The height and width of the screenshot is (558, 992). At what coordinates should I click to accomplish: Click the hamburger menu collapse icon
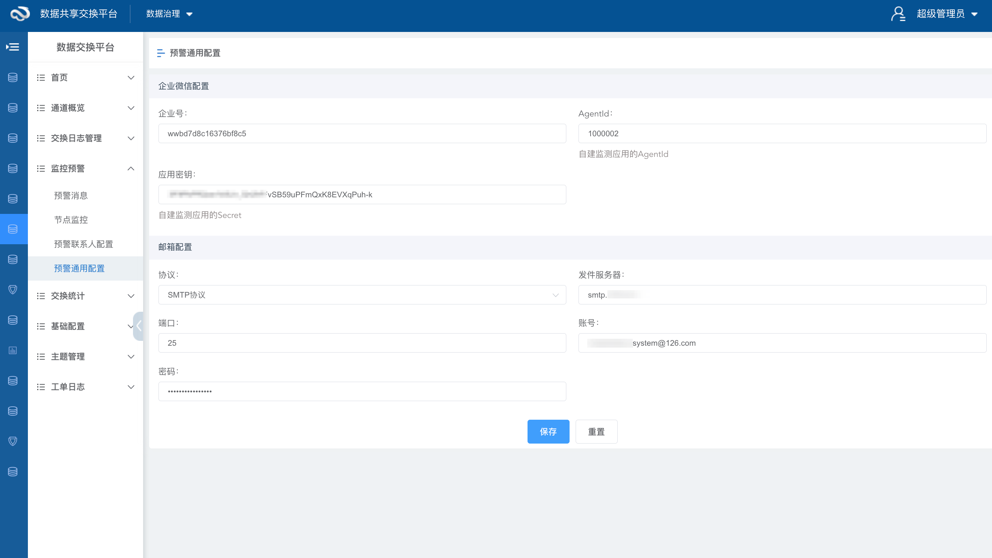pyautogui.click(x=13, y=47)
